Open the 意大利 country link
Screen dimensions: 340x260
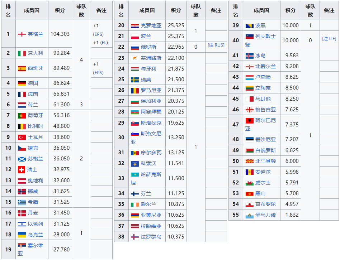coord(35,53)
